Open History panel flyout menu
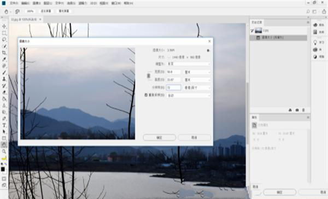Viewport: 328px width, 199px height. (x=308, y=22)
